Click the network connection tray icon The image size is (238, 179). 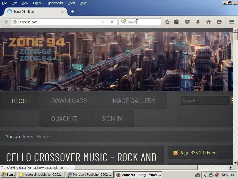pos(211,175)
